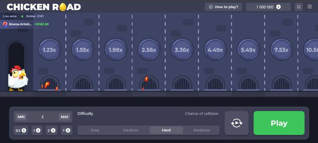
Task: Click the auto-play refresh arrows icon
Action: (236, 123)
